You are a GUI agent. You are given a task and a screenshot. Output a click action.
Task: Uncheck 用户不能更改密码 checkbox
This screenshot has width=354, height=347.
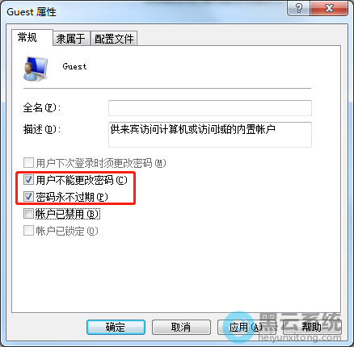coord(28,180)
